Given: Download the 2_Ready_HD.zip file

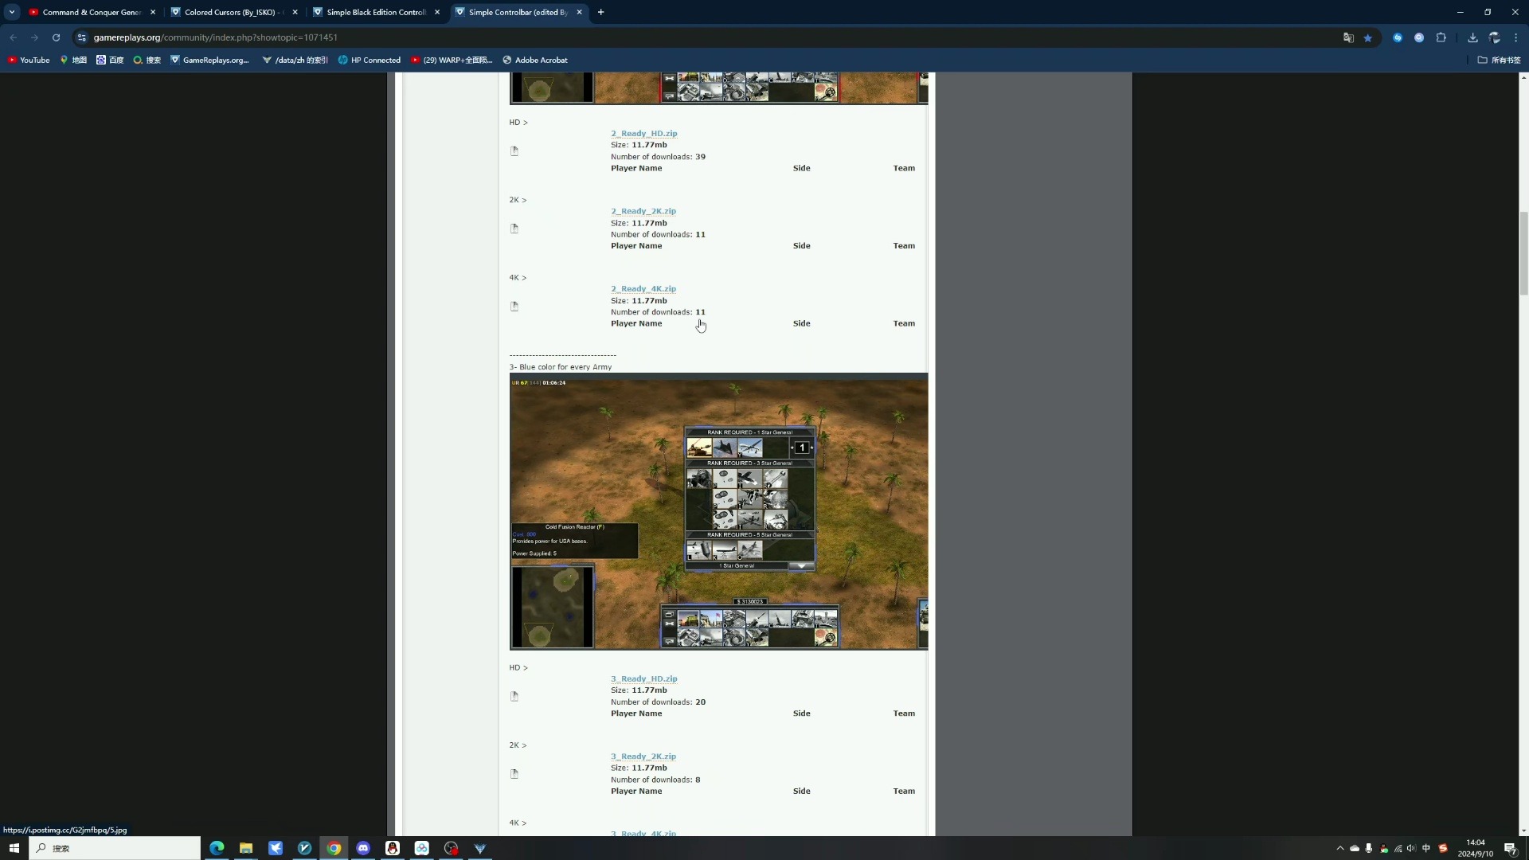Looking at the screenshot, I should coord(643,134).
